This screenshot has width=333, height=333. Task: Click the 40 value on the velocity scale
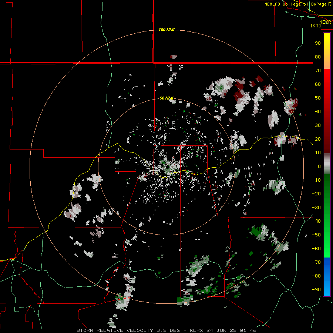(x=318, y=112)
